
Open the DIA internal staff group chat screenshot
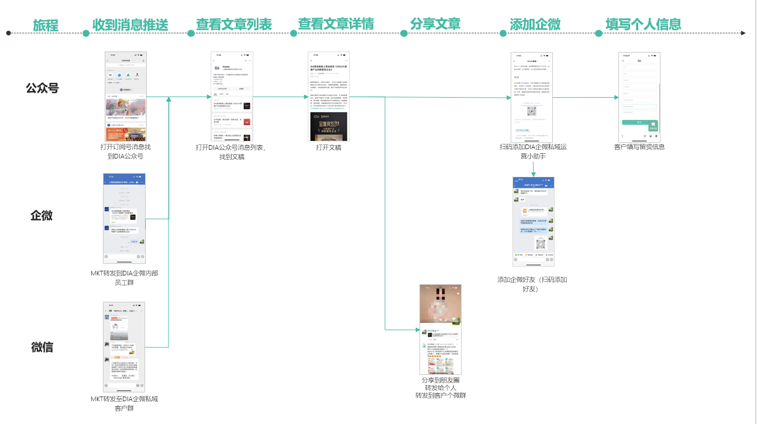pos(124,218)
